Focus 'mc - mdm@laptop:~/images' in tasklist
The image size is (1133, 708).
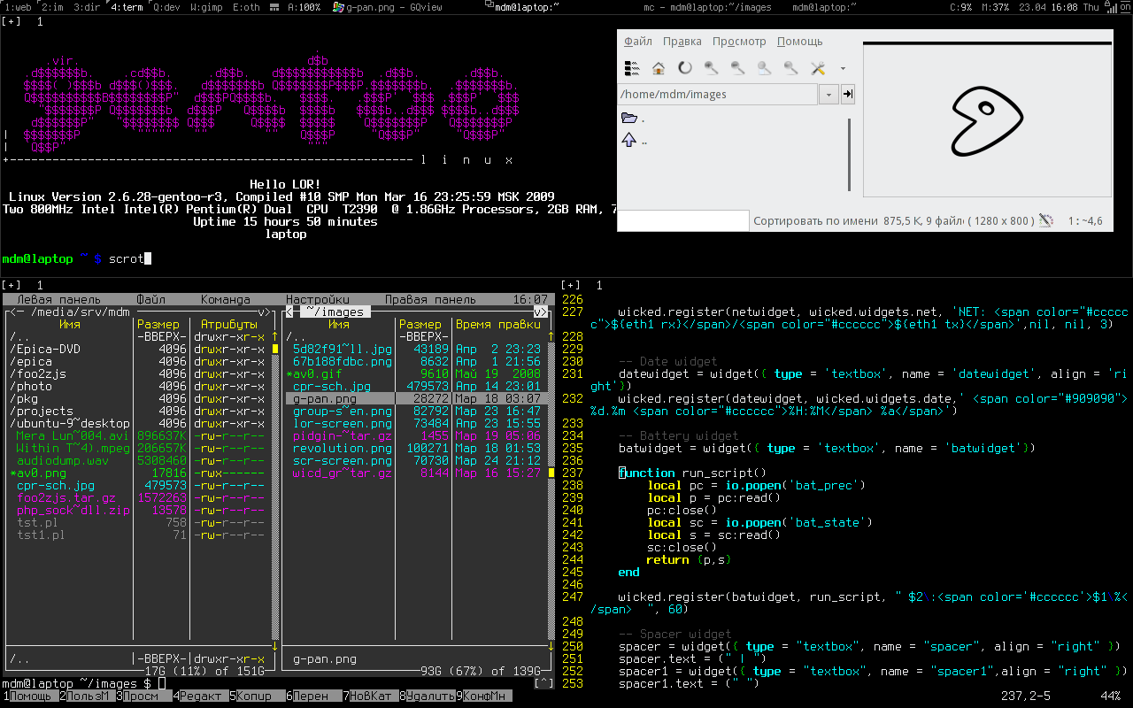click(x=707, y=7)
